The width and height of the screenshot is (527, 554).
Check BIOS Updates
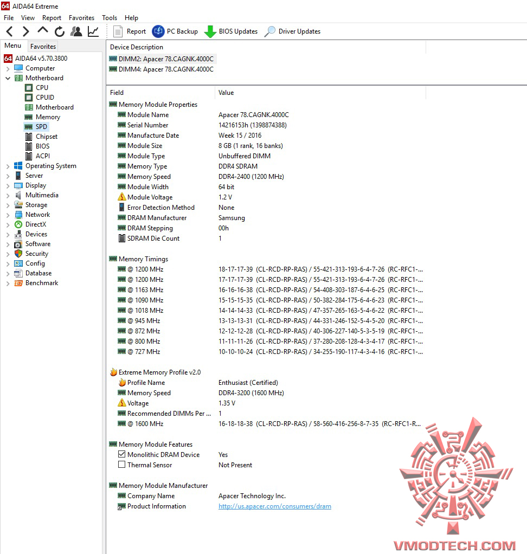[231, 31]
